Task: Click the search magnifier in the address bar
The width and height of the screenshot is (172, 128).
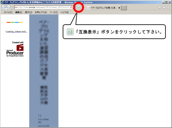Action: pos(71,7)
